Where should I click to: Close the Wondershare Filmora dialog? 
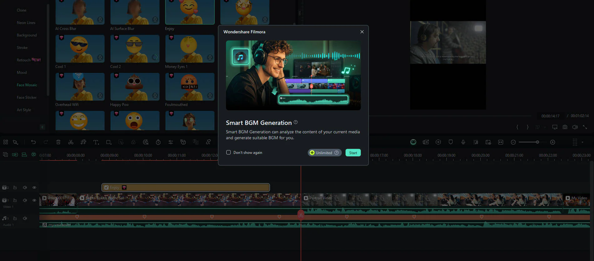tap(362, 32)
